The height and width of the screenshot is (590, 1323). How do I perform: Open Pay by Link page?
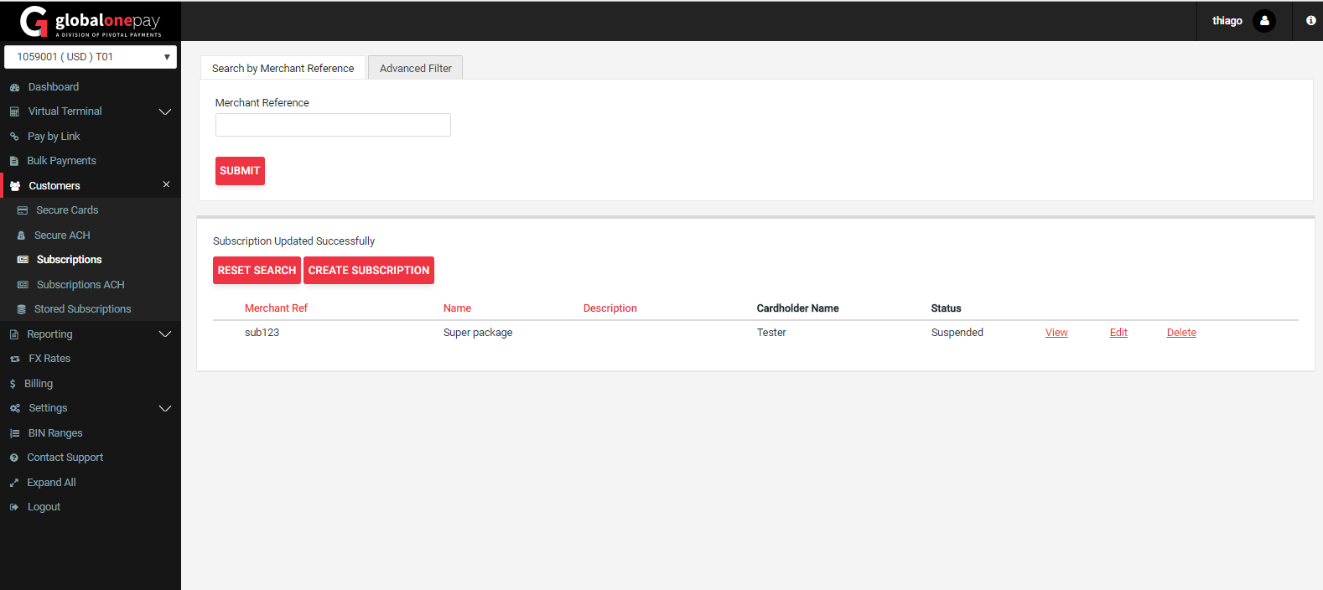click(x=54, y=137)
